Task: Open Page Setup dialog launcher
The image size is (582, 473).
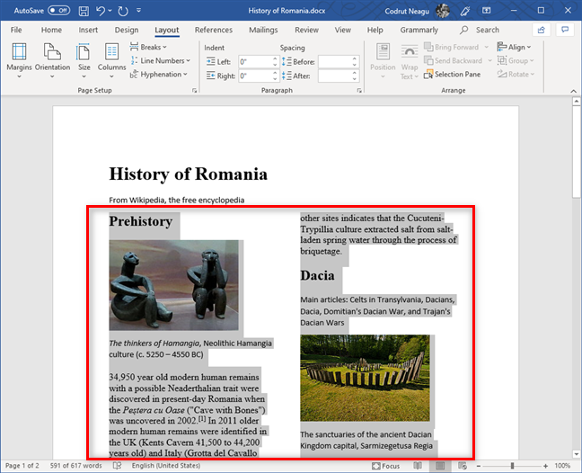Action: pyautogui.click(x=194, y=90)
